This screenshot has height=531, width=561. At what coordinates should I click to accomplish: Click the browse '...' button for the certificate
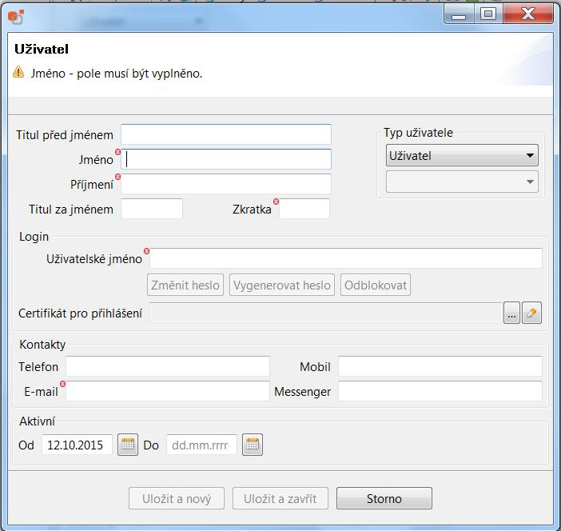pos(511,313)
